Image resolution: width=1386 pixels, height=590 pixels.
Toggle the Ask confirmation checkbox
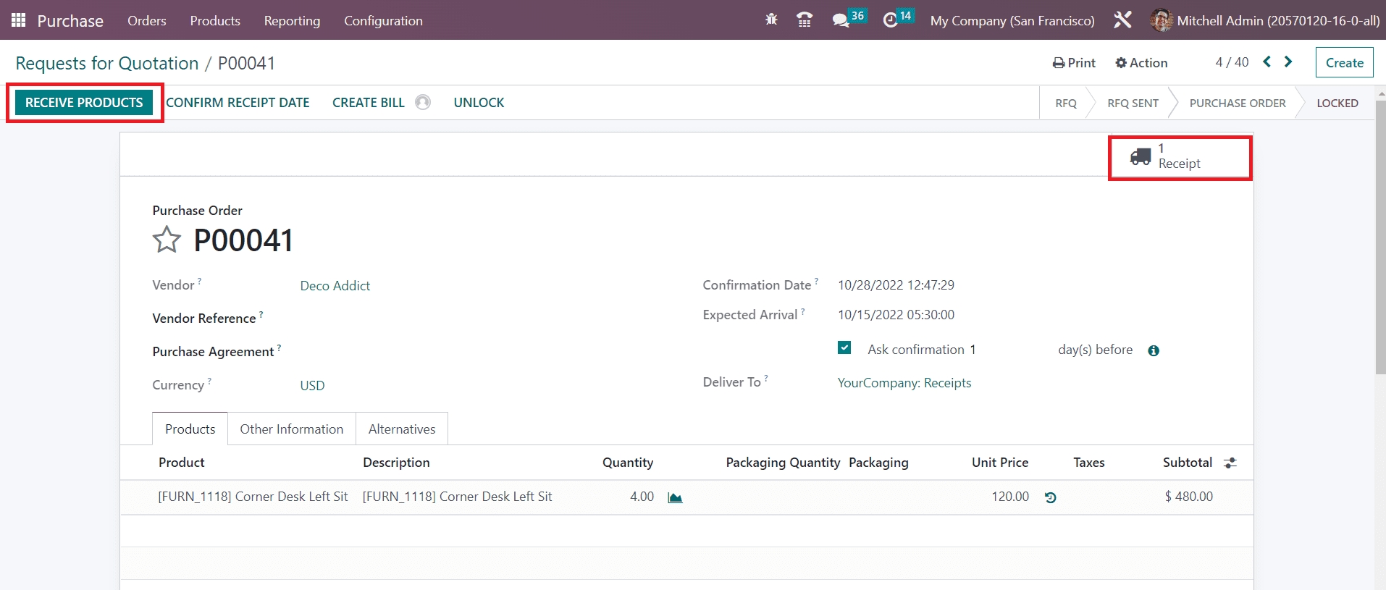click(844, 348)
